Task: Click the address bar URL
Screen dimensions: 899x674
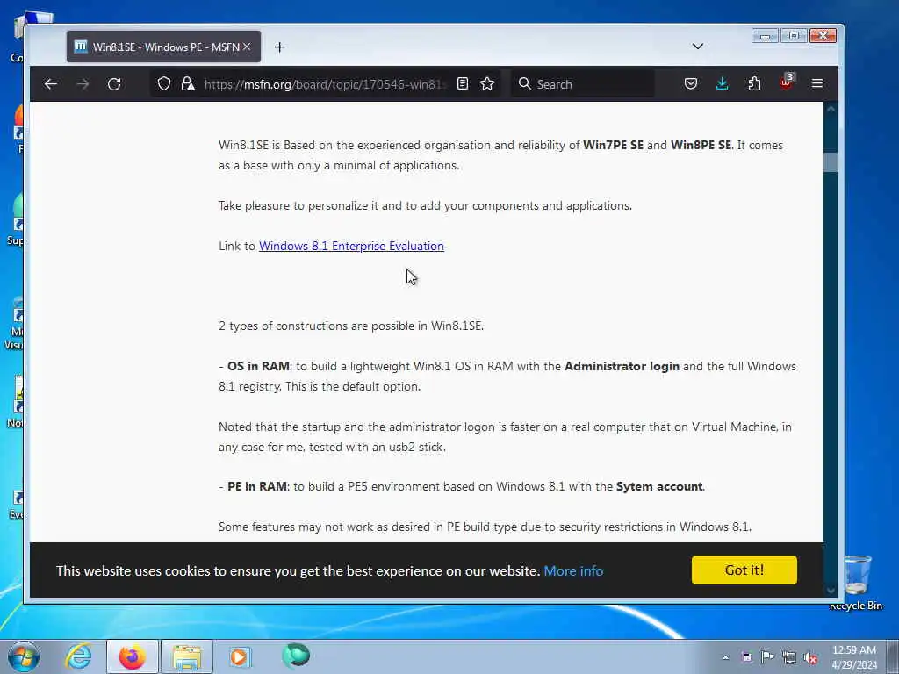Action: coord(324,84)
